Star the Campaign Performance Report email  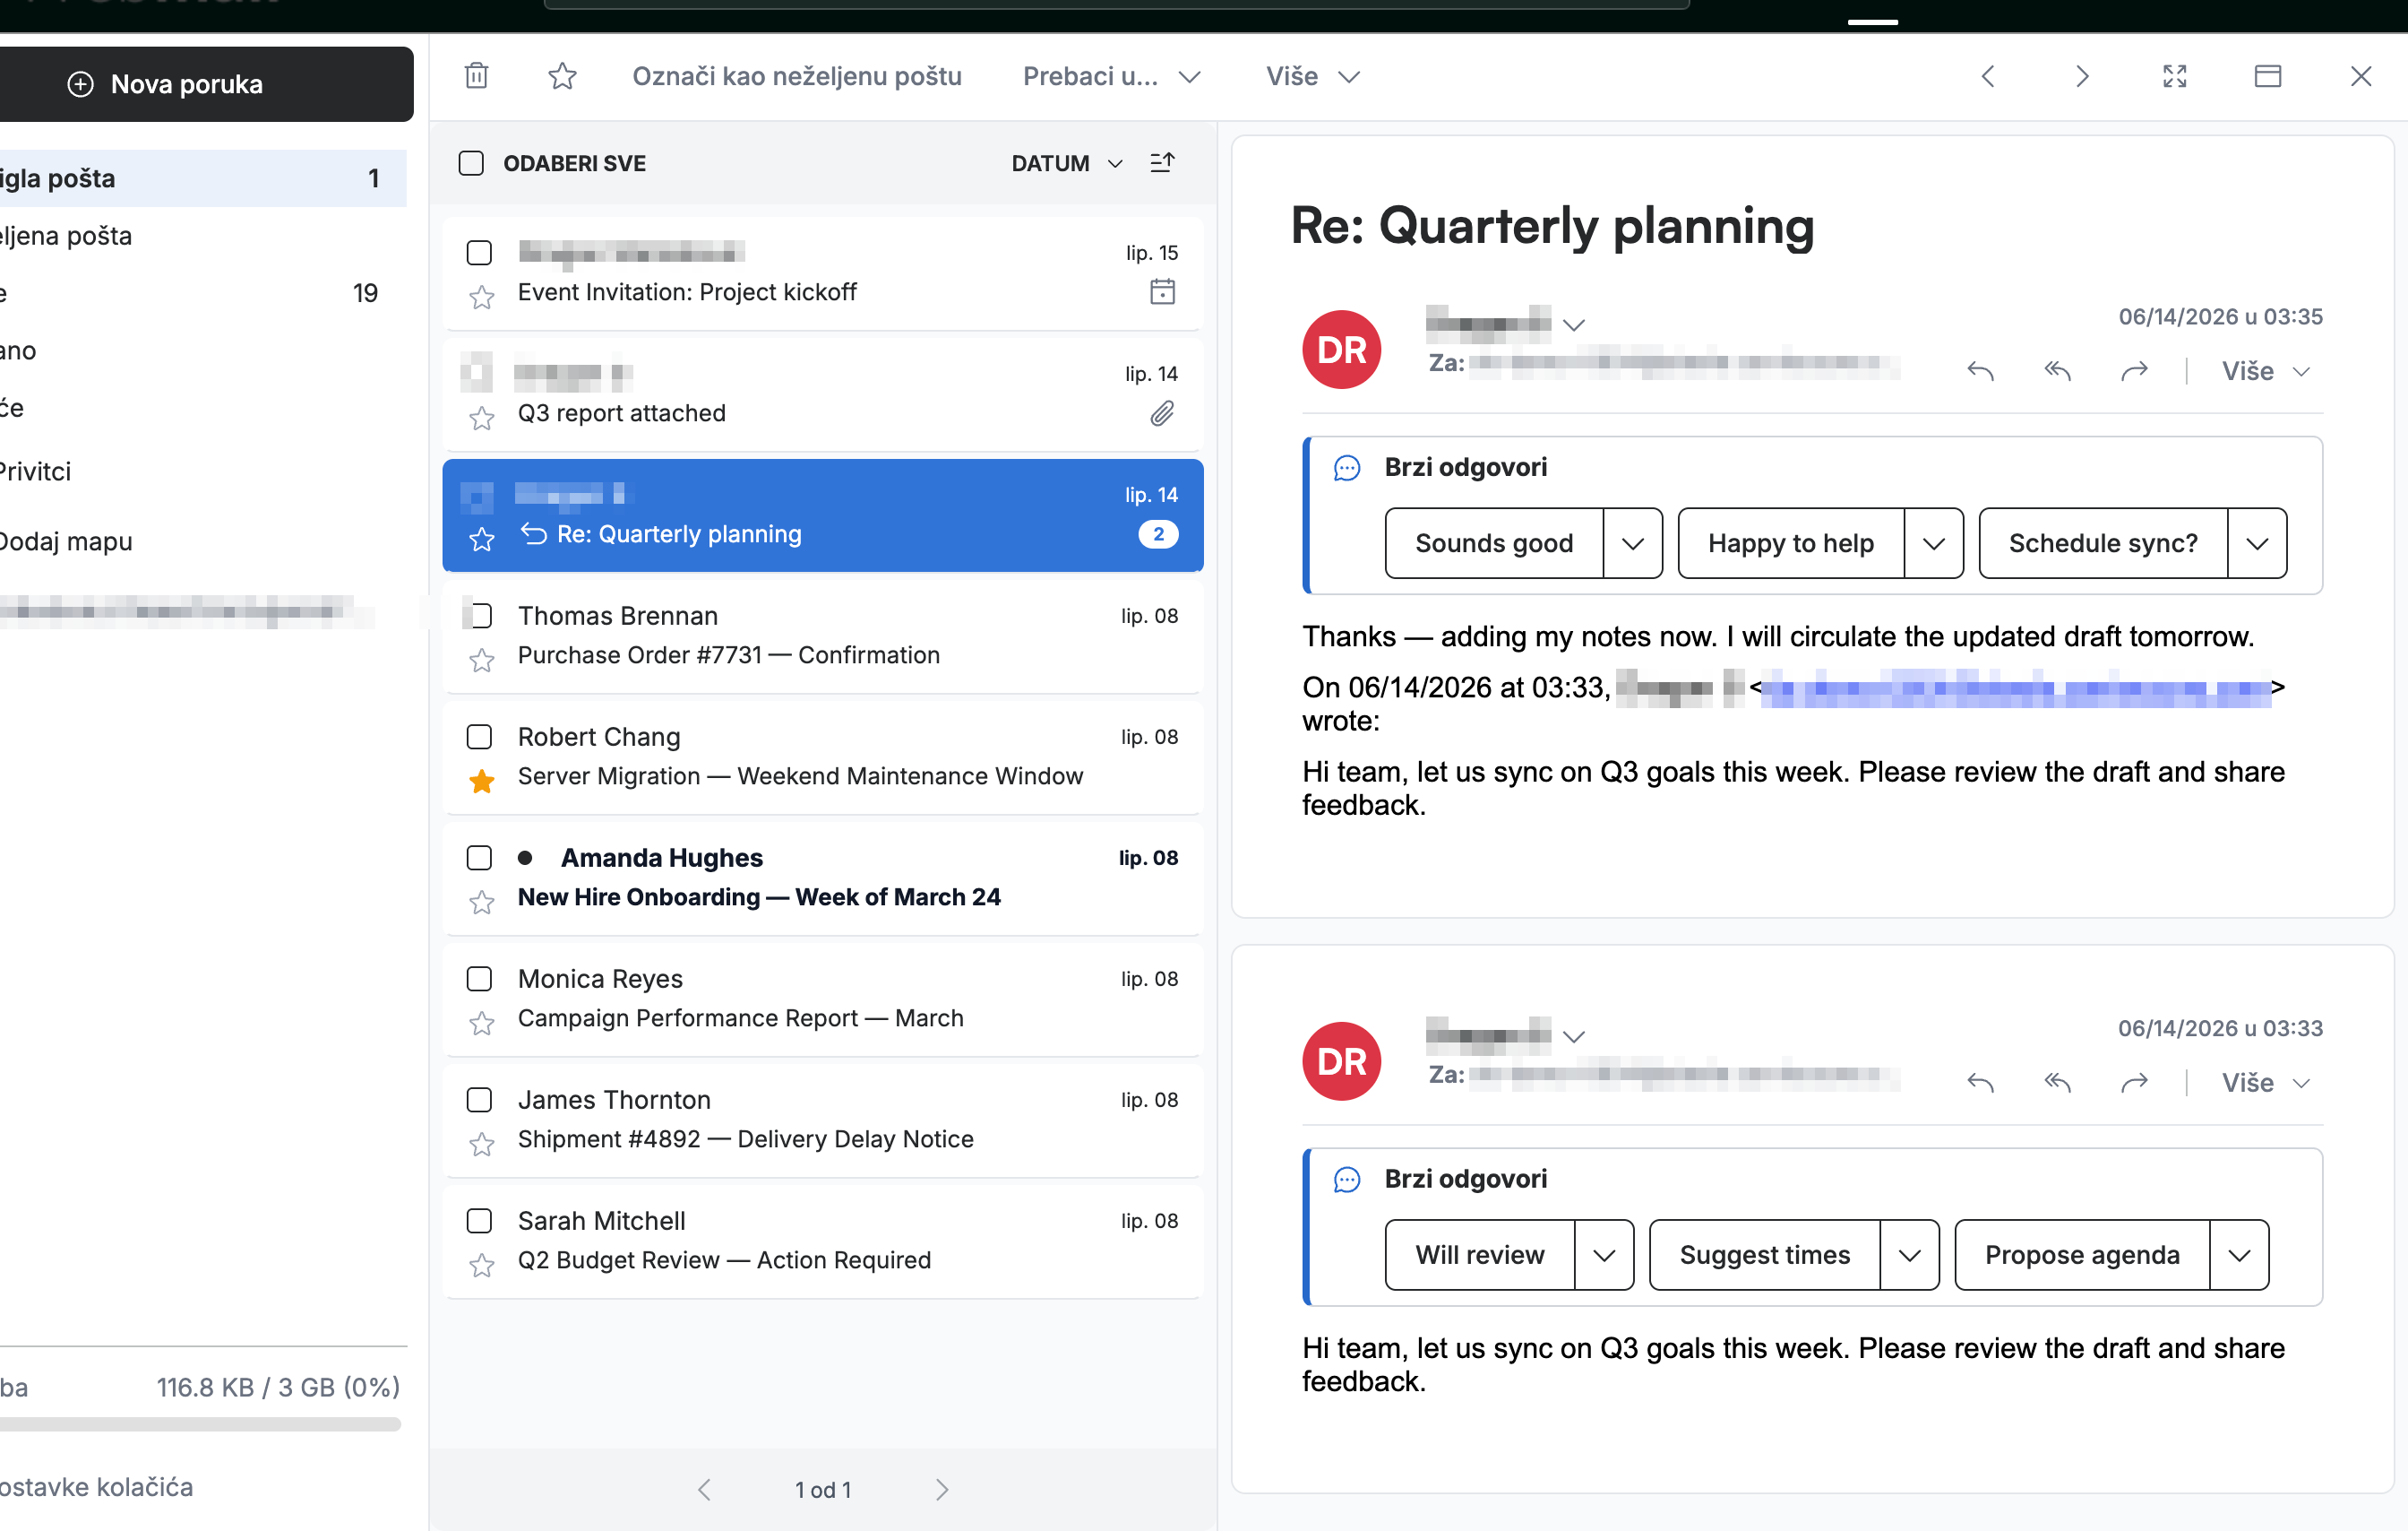482,1024
